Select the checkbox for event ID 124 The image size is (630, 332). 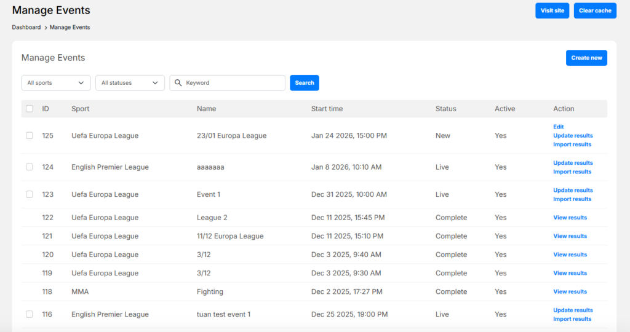click(x=30, y=167)
